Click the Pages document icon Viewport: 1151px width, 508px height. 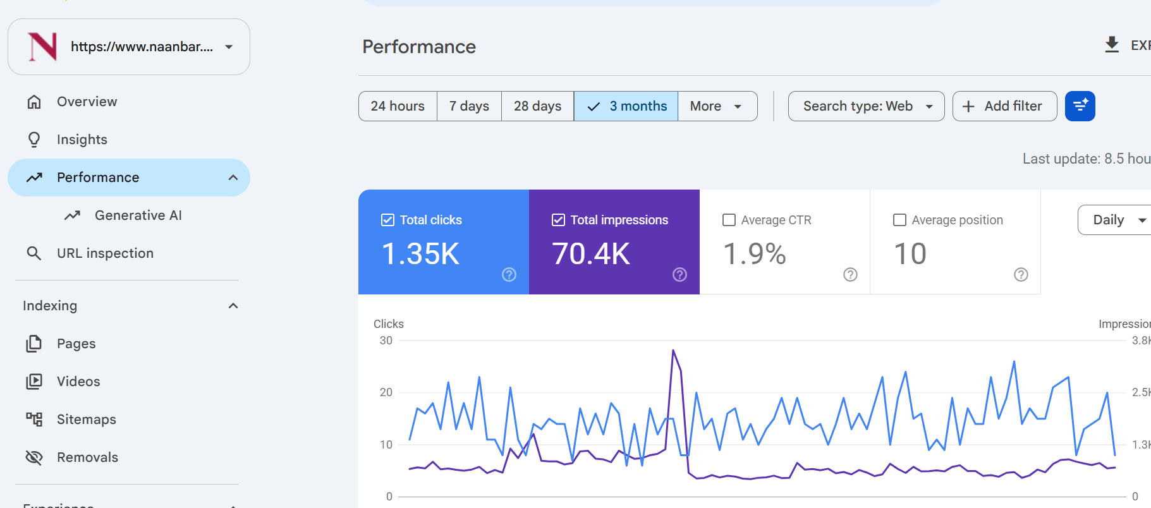[x=34, y=344]
